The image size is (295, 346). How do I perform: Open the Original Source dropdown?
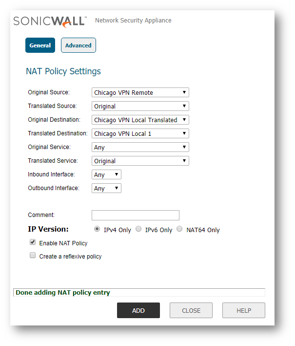tap(140, 92)
